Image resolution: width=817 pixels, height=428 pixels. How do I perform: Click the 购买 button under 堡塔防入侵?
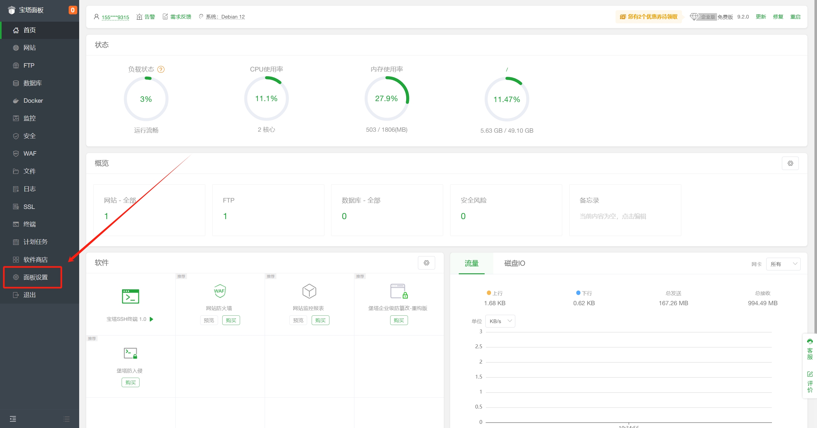point(130,382)
